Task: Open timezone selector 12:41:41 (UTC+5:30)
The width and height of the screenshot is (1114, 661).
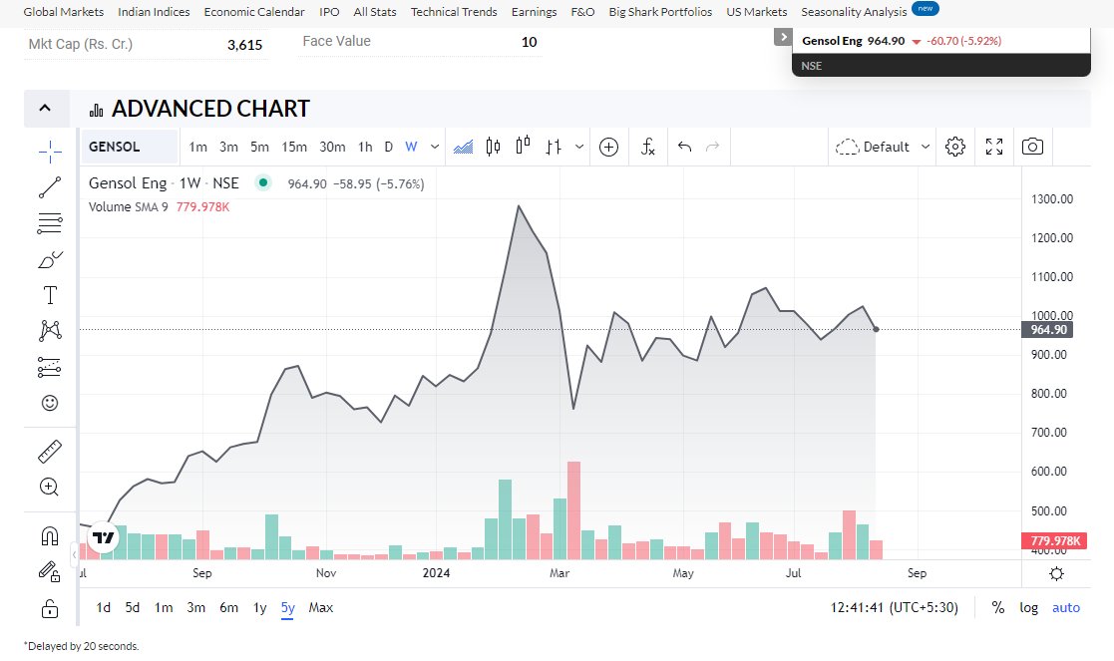Action: click(x=895, y=608)
